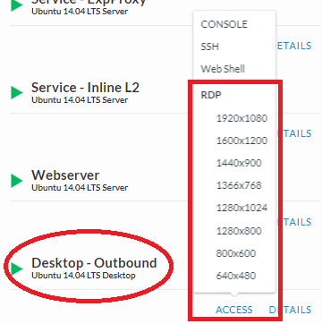Open DETAILS link beside the SSH menu item
Image resolution: width=322 pixels, height=324 pixels.
(x=294, y=46)
